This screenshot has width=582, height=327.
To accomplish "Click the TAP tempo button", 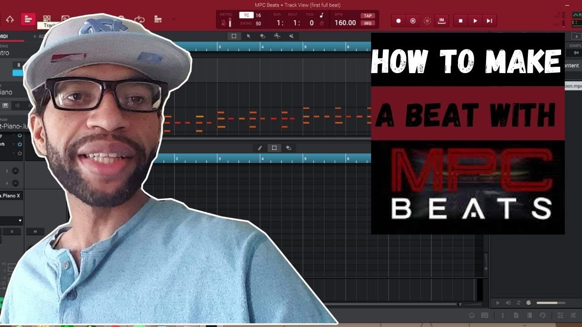I will pos(367,15).
